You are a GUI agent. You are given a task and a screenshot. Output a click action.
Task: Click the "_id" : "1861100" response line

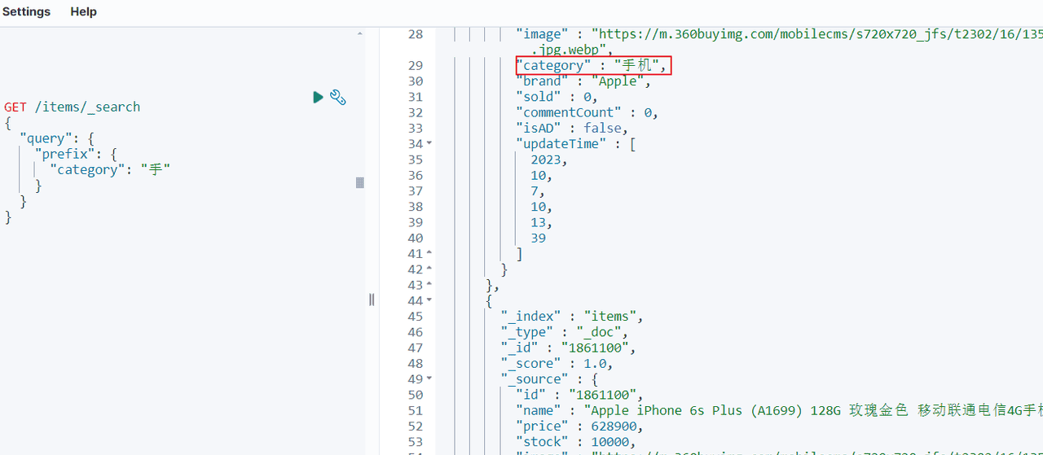coord(568,348)
